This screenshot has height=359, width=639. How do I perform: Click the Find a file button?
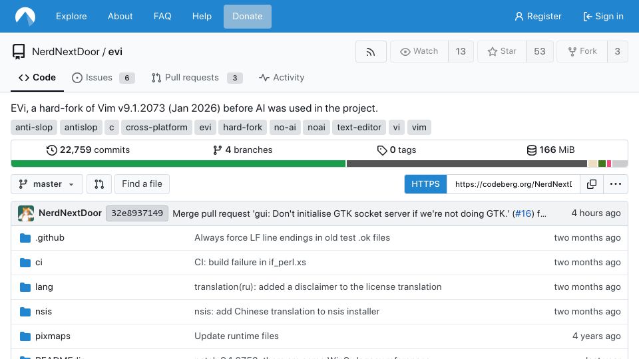click(x=142, y=184)
